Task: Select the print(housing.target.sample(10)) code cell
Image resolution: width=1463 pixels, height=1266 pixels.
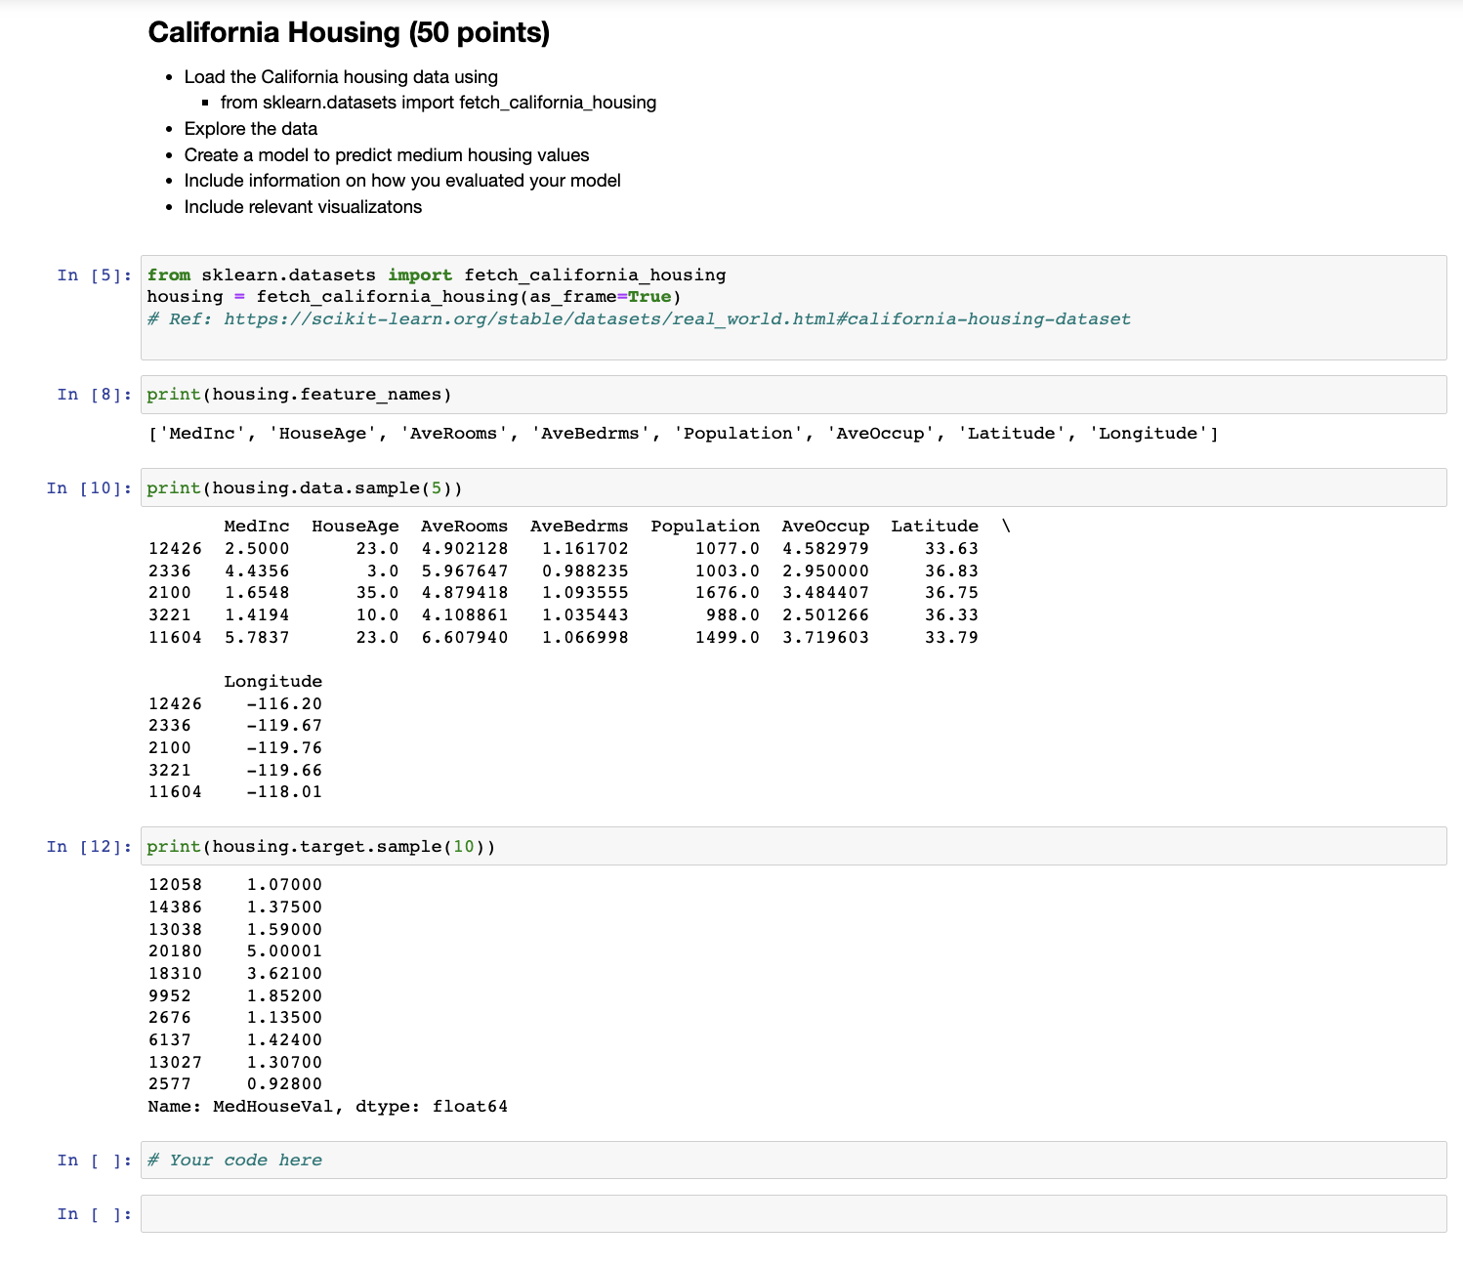Action: pyautogui.click(x=320, y=846)
